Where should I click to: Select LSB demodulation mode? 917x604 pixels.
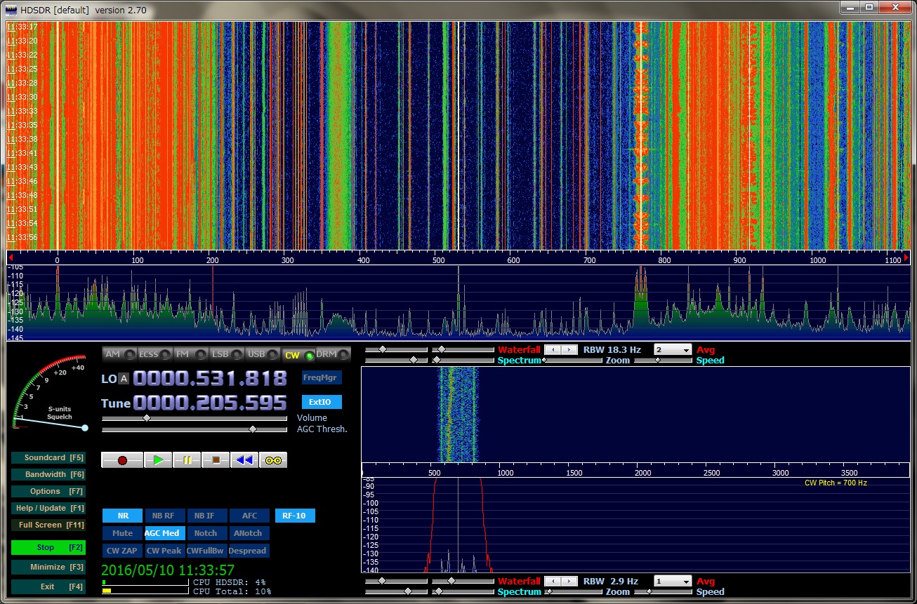227,354
